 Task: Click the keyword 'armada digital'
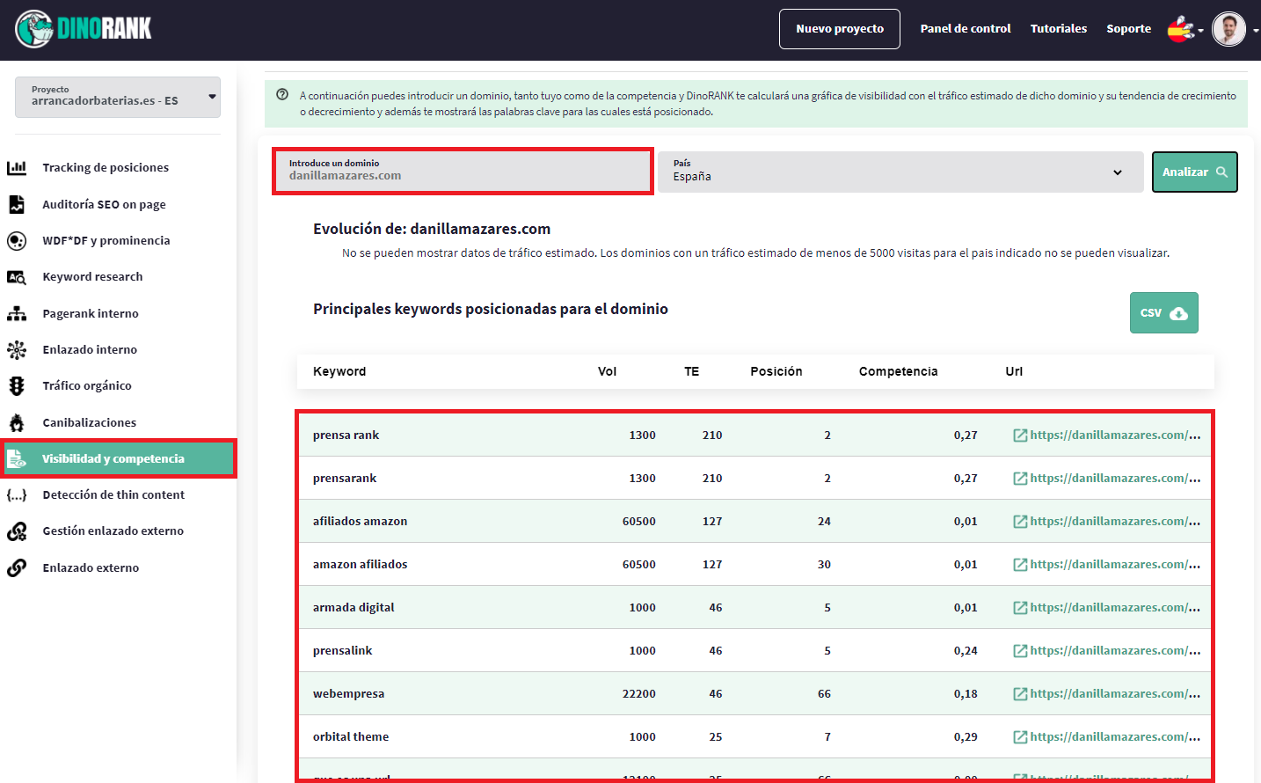[354, 608]
